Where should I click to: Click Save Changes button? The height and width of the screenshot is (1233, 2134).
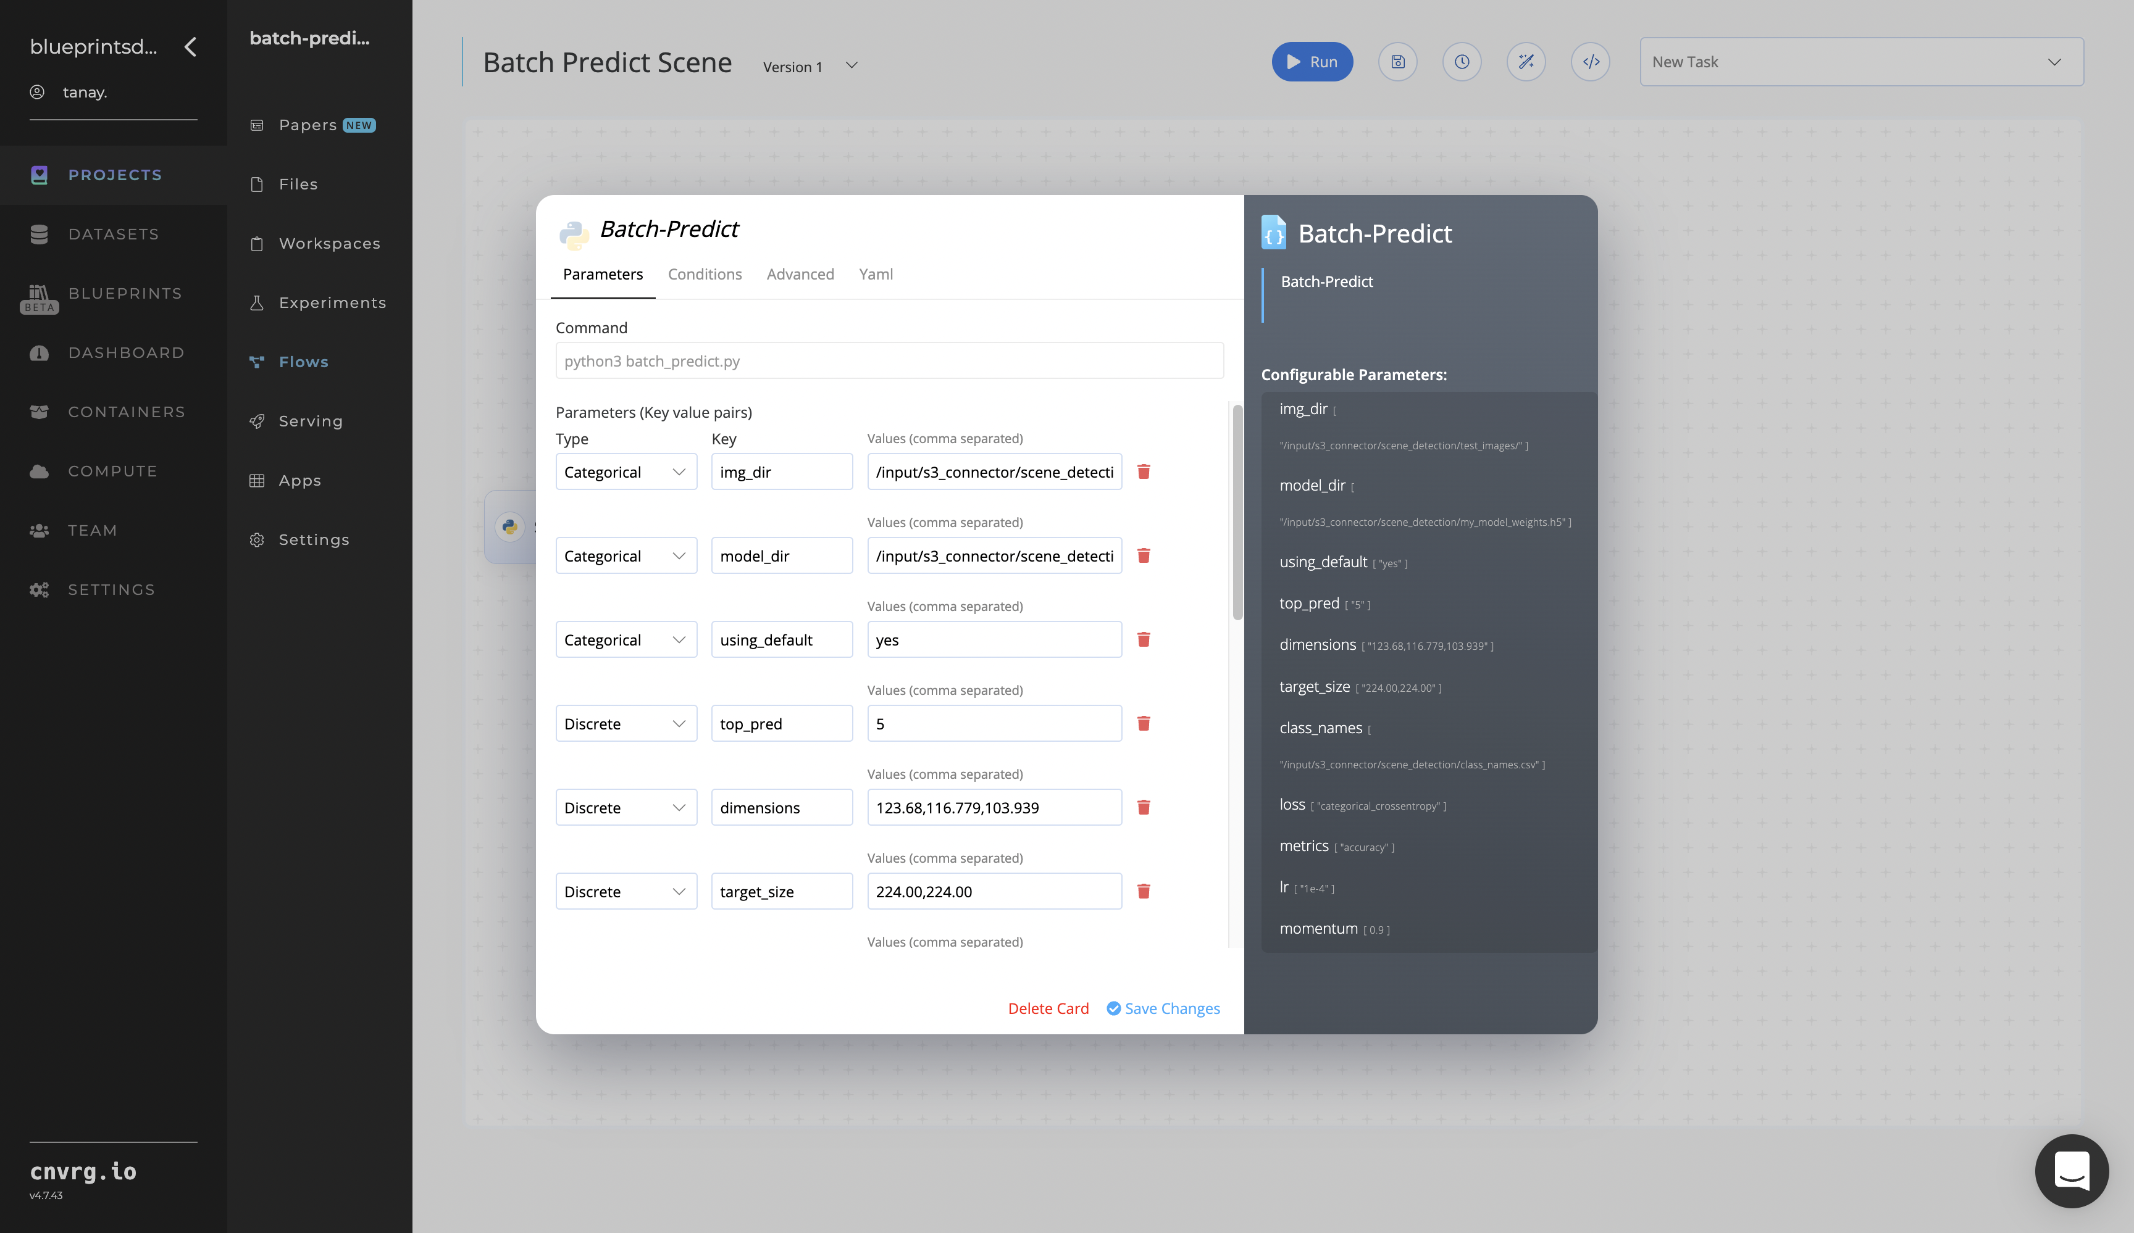click(1161, 1008)
